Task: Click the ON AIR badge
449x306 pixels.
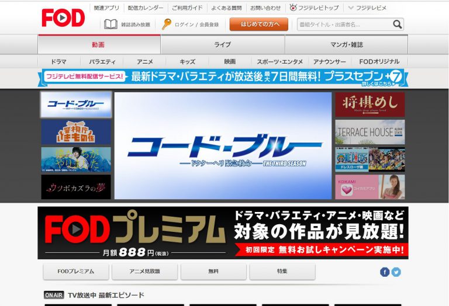Action: pyautogui.click(x=54, y=295)
